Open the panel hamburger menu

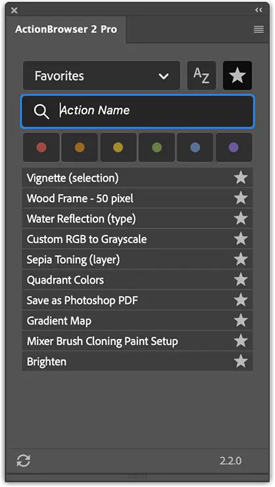click(259, 30)
